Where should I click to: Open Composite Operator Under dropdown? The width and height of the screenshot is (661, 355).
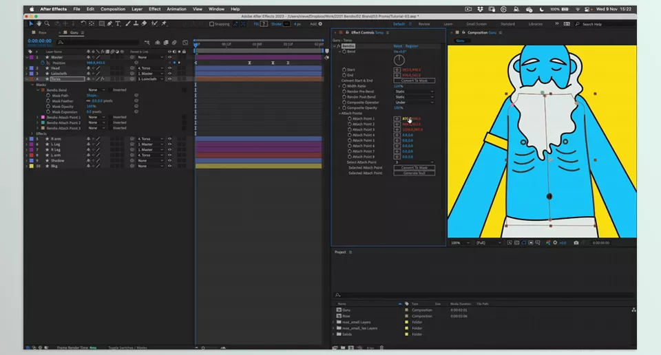[x=414, y=103]
